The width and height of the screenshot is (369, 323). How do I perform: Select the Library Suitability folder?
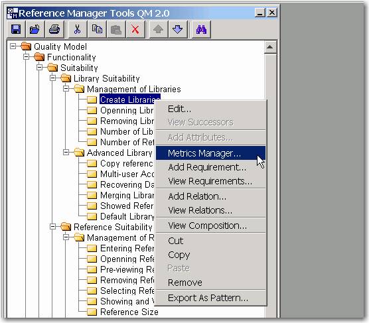pyautogui.click(x=107, y=78)
